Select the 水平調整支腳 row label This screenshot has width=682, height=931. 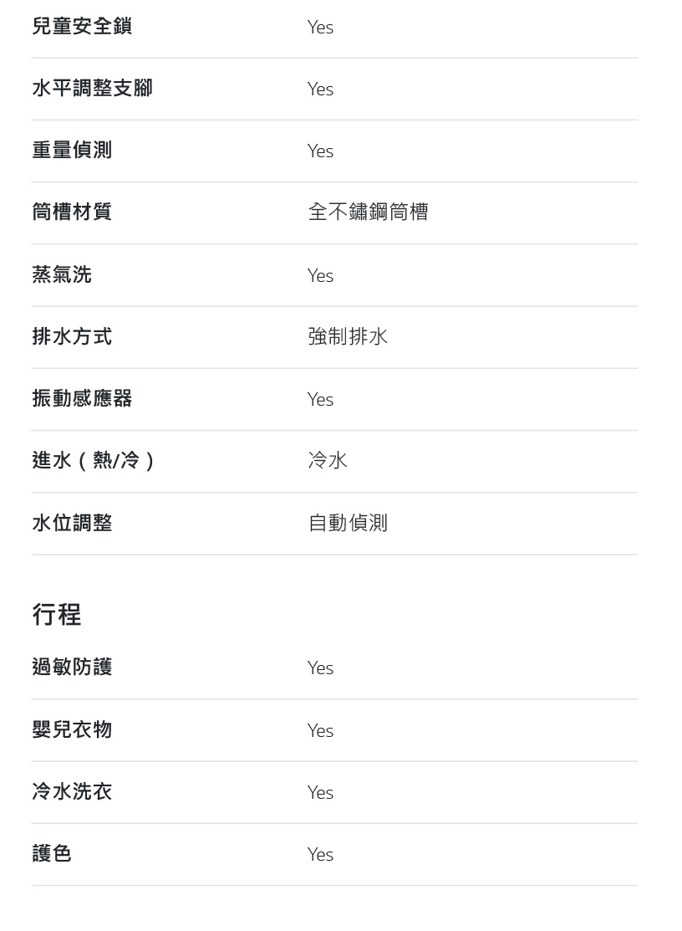pos(92,89)
